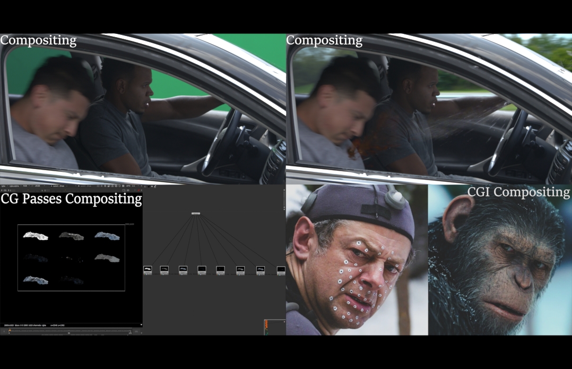This screenshot has height=369, width=572.
Task: Open the 1:1 downscale ratio dropdown
Action: [x=135, y=186]
